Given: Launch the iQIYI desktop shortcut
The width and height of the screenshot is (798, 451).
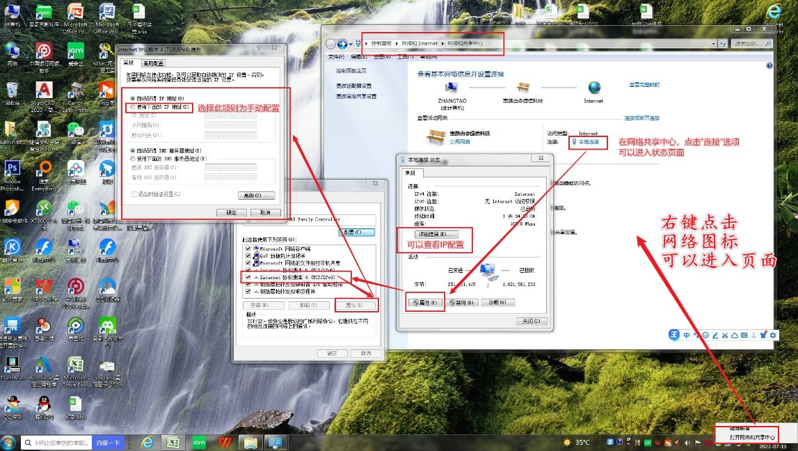Looking at the screenshot, I should click(76, 51).
